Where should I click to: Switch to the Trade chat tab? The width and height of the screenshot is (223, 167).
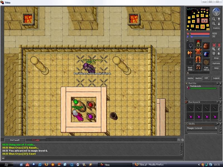tap(36, 140)
